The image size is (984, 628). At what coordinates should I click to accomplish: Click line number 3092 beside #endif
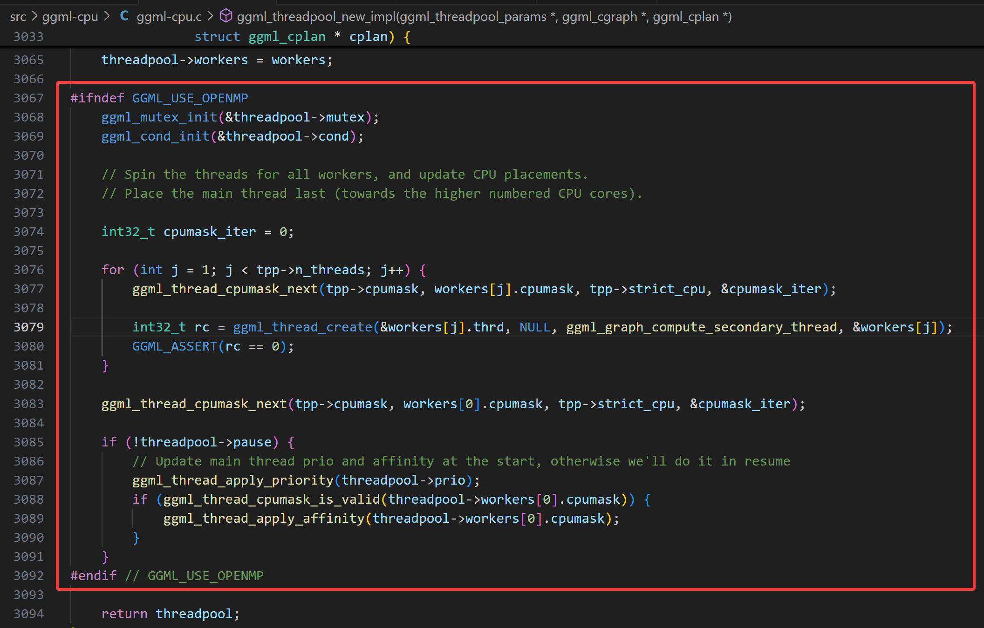click(29, 576)
